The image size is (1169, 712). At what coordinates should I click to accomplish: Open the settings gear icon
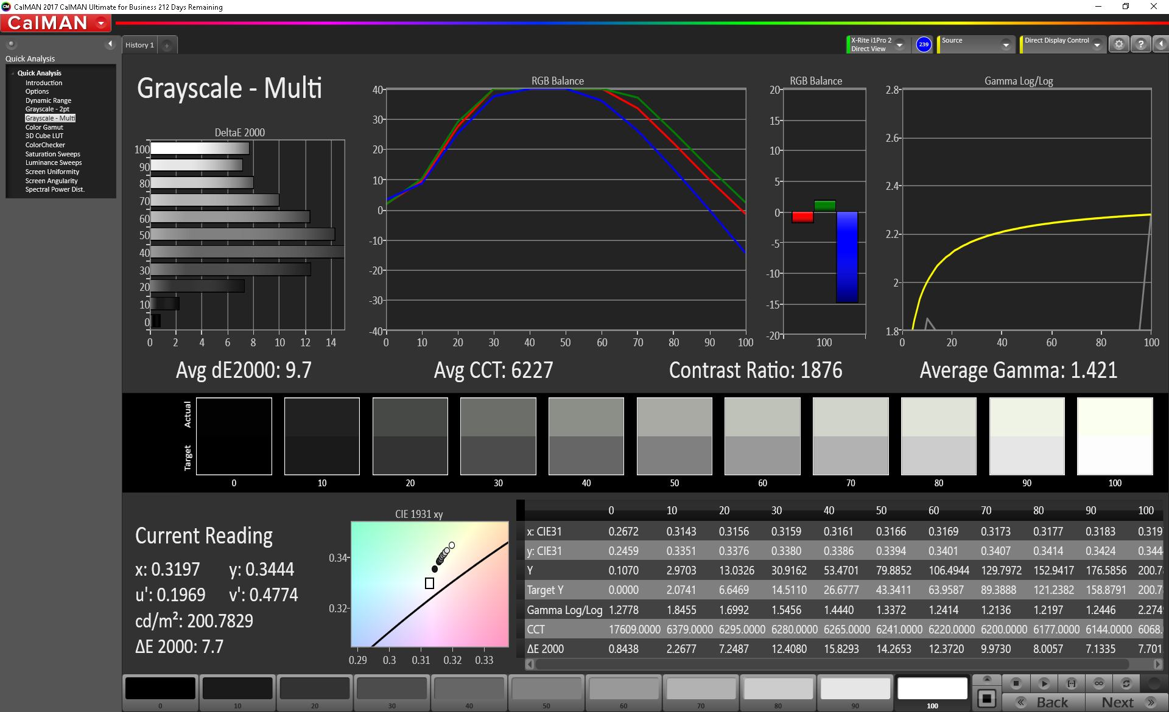[1118, 44]
